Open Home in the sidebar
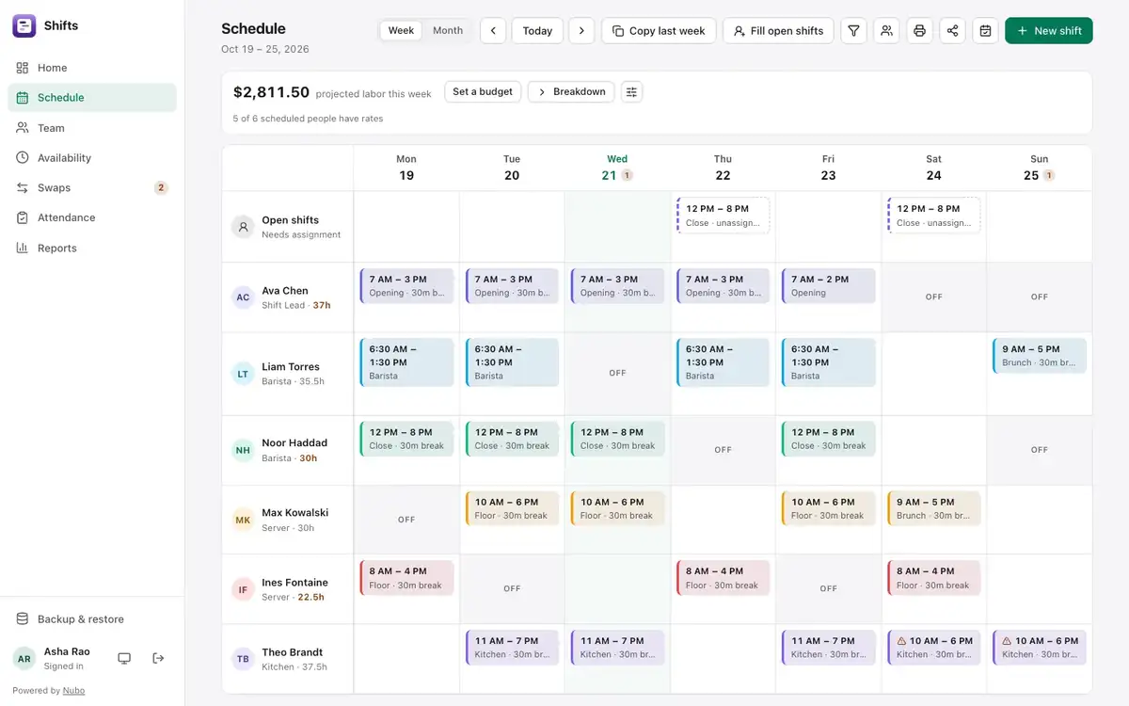 pyautogui.click(x=92, y=68)
